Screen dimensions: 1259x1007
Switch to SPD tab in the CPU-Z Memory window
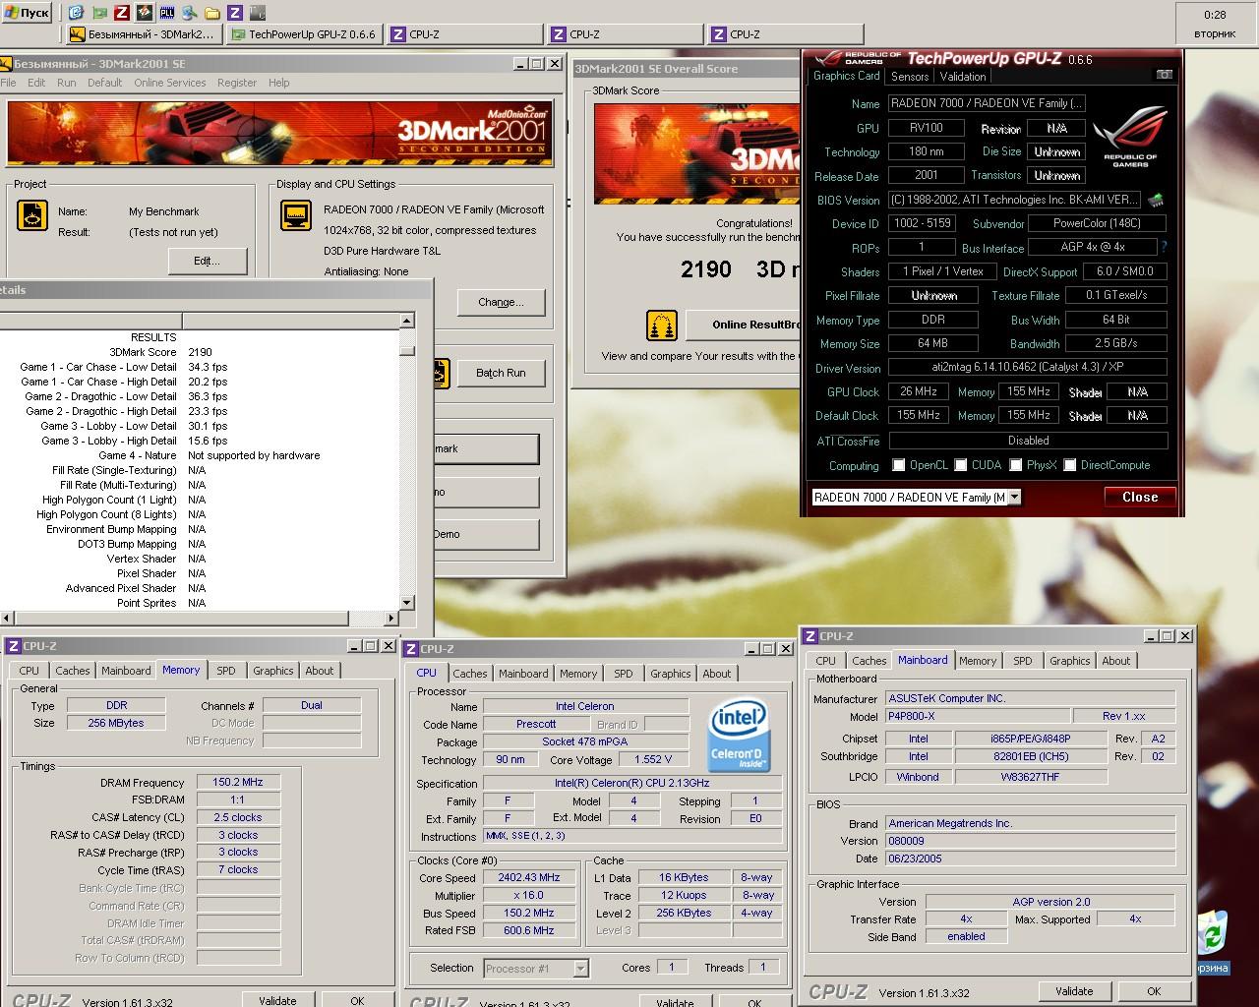226,671
